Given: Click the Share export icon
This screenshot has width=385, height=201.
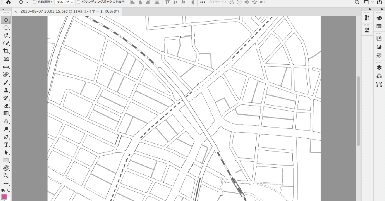Looking at the screenshot, I should [380, 2].
